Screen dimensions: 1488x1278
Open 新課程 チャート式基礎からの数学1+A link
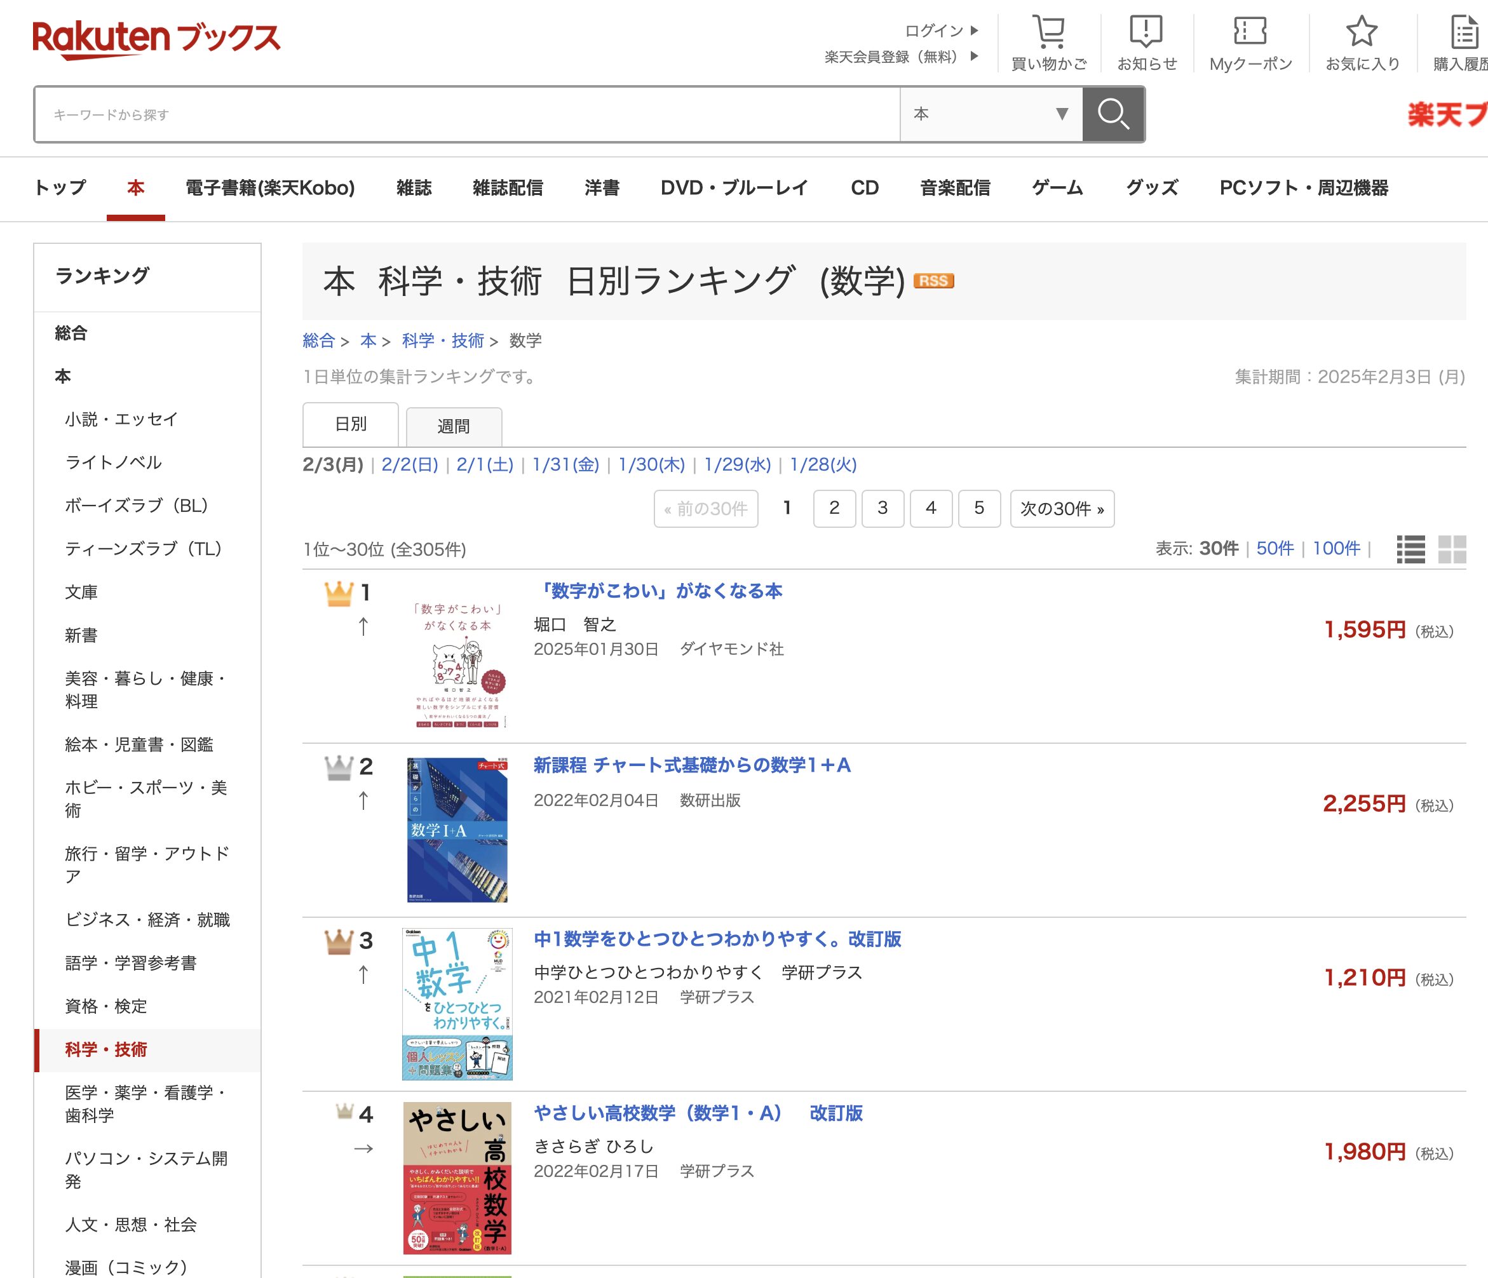693,765
